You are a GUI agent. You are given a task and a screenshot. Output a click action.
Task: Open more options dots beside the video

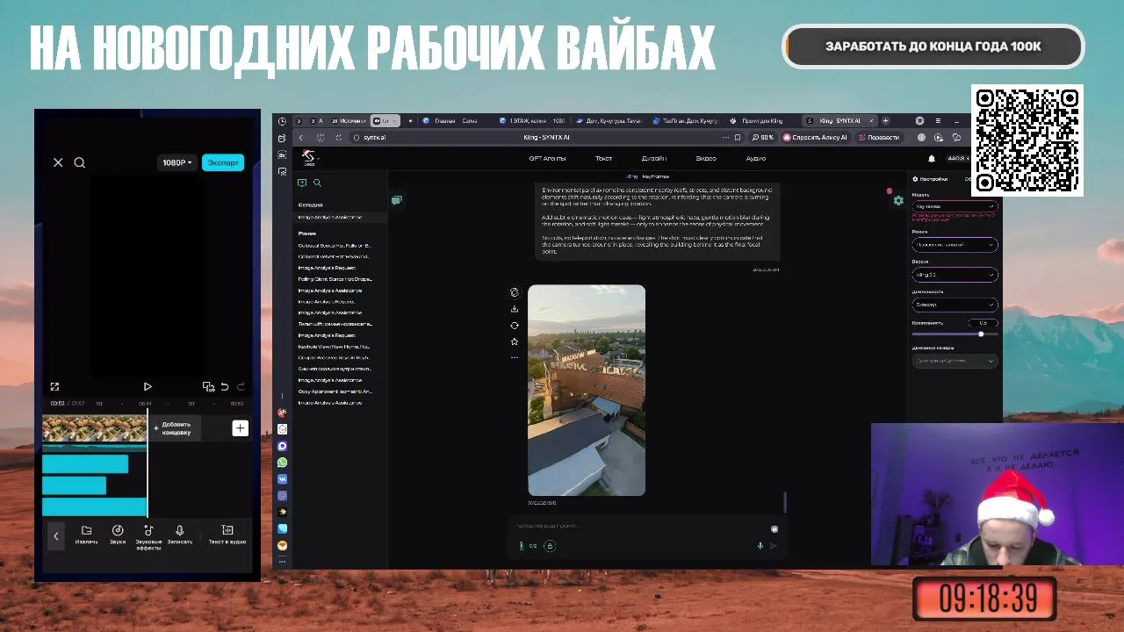(x=515, y=357)
